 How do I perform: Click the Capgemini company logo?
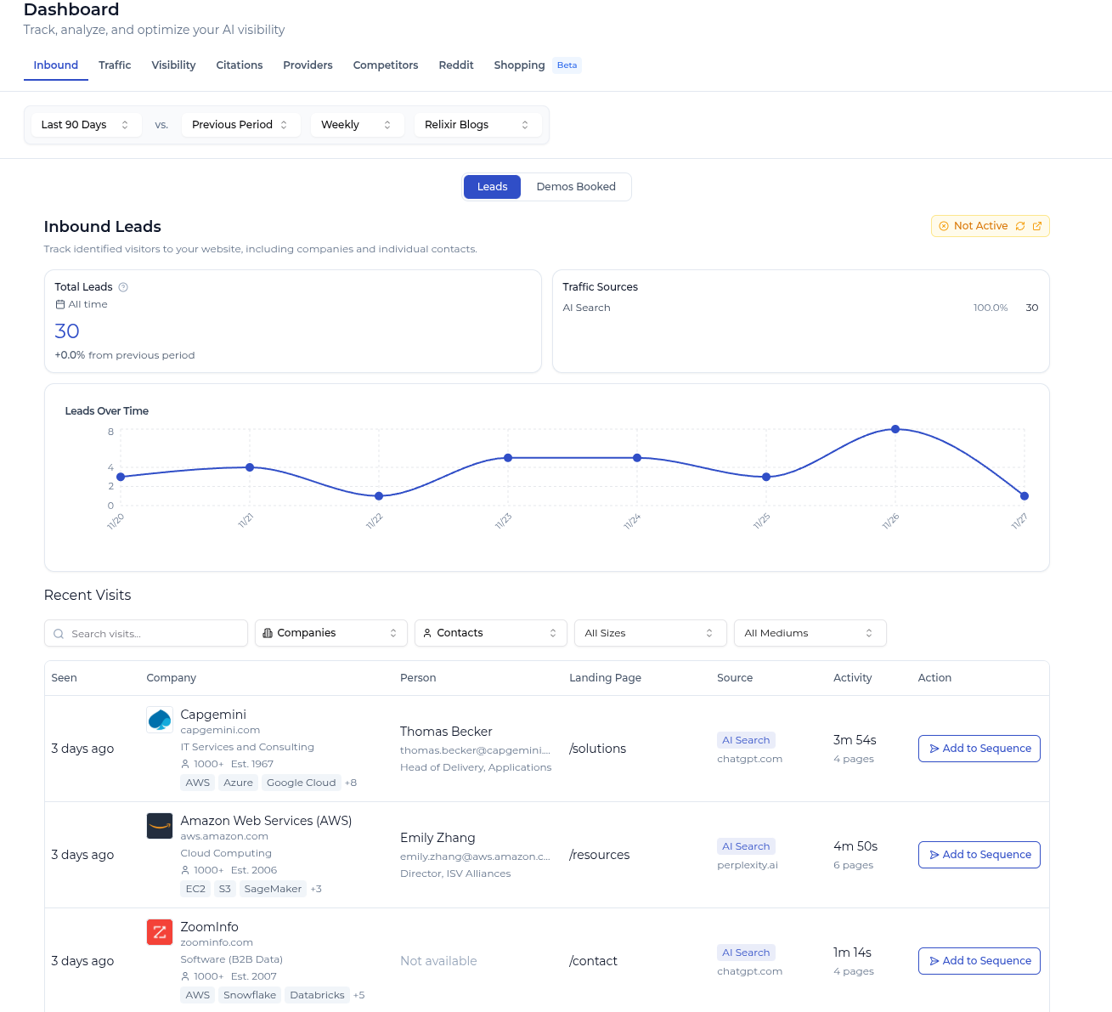160,720
